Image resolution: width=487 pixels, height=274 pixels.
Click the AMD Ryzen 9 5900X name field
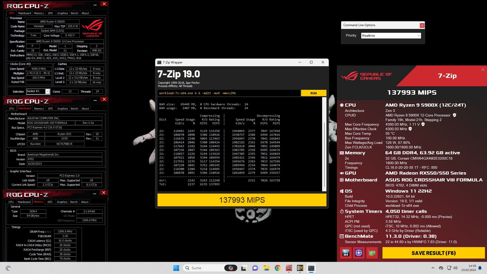[x=53, y=22]
